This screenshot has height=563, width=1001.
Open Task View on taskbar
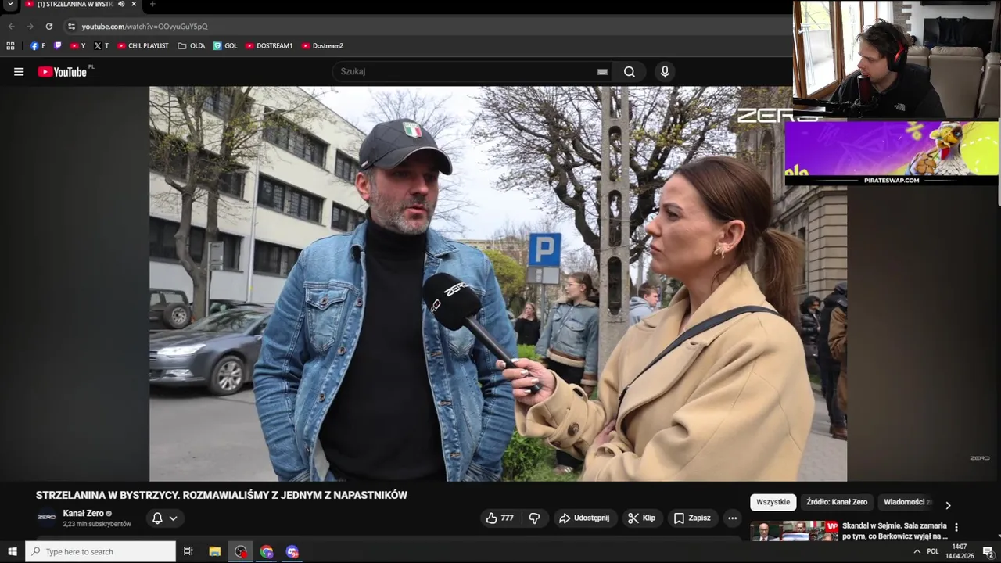pyautogui.click(x=188, y=551)
